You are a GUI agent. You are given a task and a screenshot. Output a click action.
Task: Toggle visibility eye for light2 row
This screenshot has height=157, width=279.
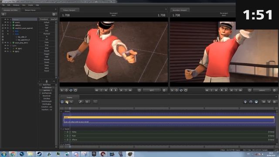coord(5,51)
